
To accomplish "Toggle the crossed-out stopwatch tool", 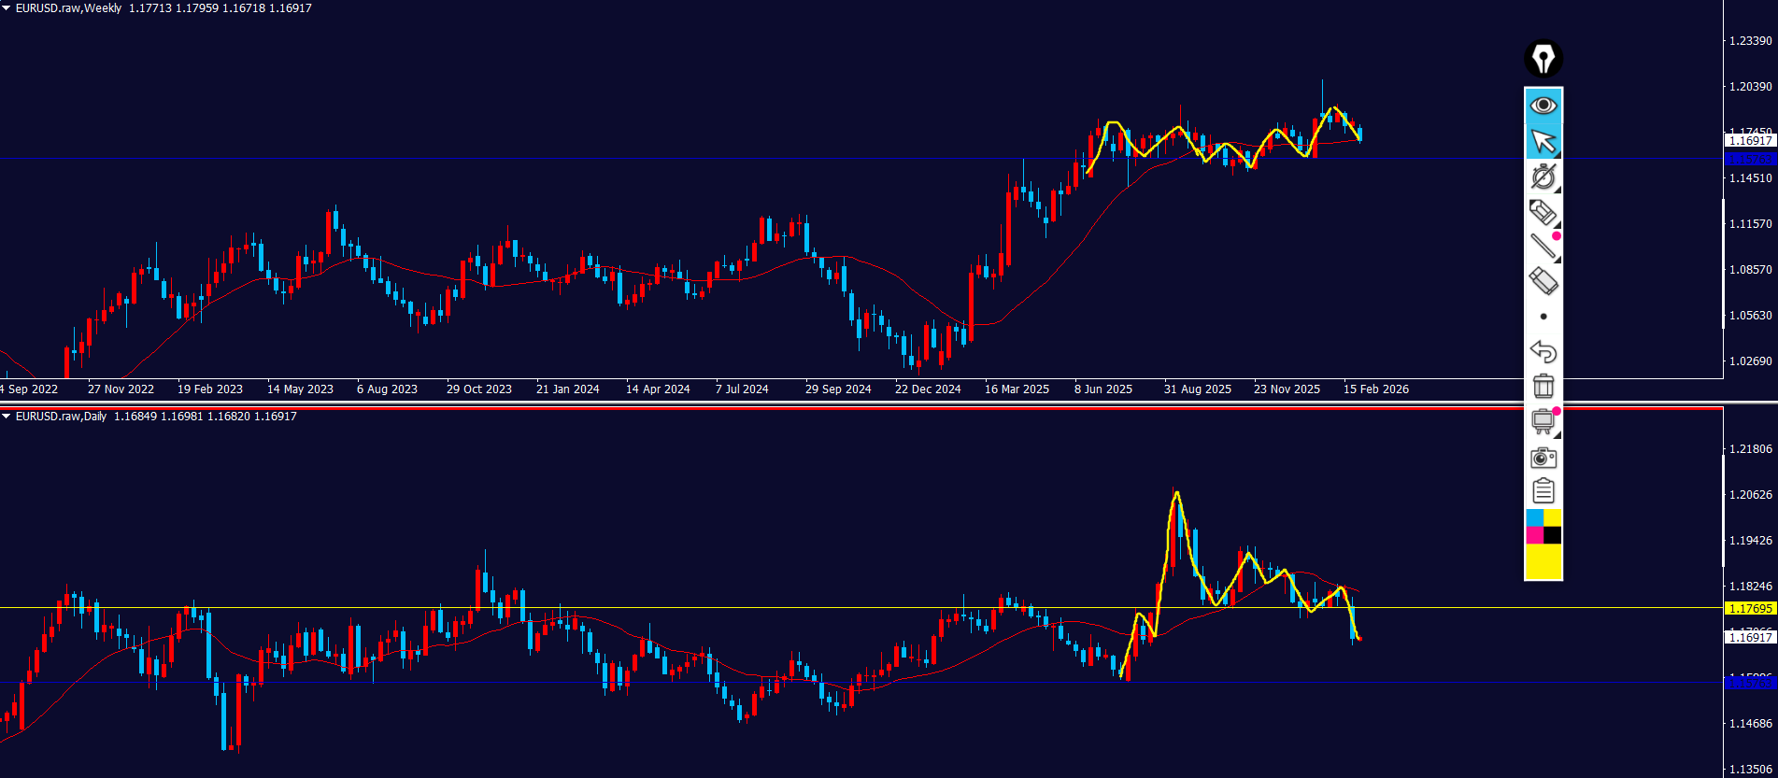I will tap(1543, 177).
